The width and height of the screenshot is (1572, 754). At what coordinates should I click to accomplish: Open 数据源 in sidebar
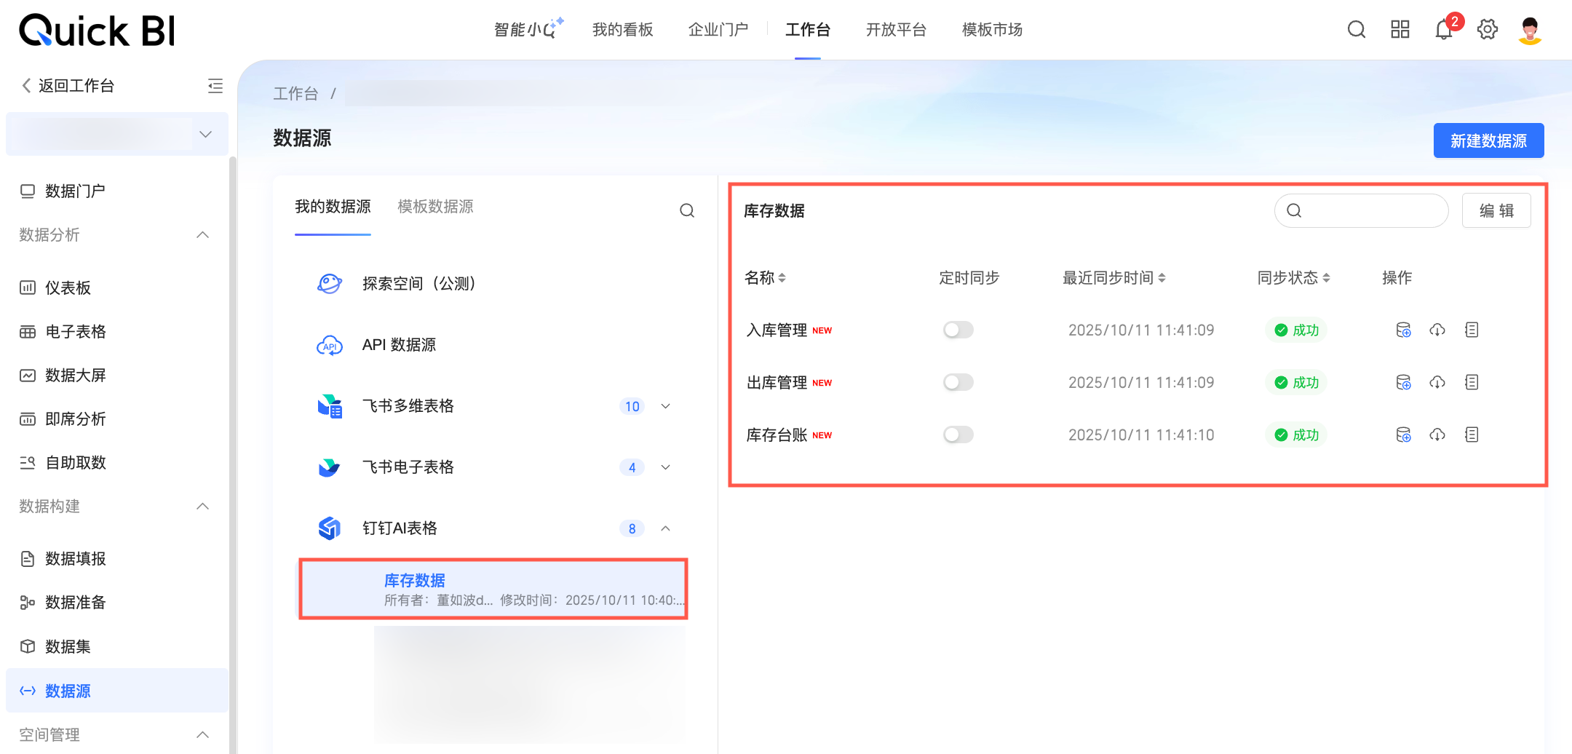117,690
